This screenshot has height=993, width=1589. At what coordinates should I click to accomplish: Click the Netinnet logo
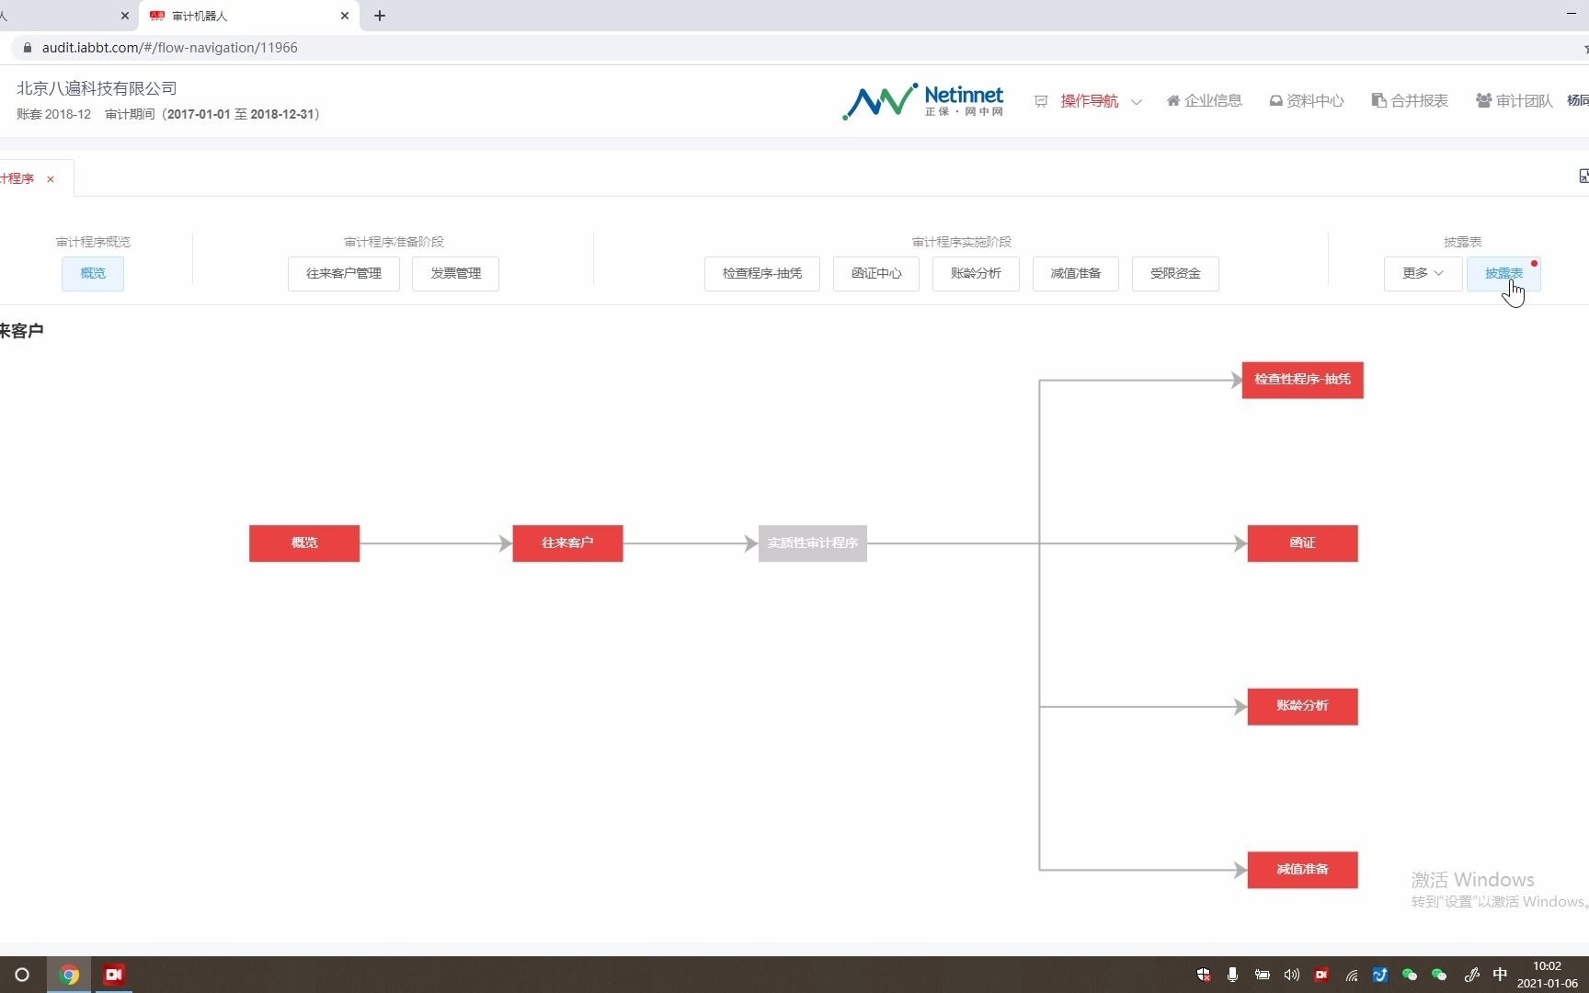click(x=922, y=101)
